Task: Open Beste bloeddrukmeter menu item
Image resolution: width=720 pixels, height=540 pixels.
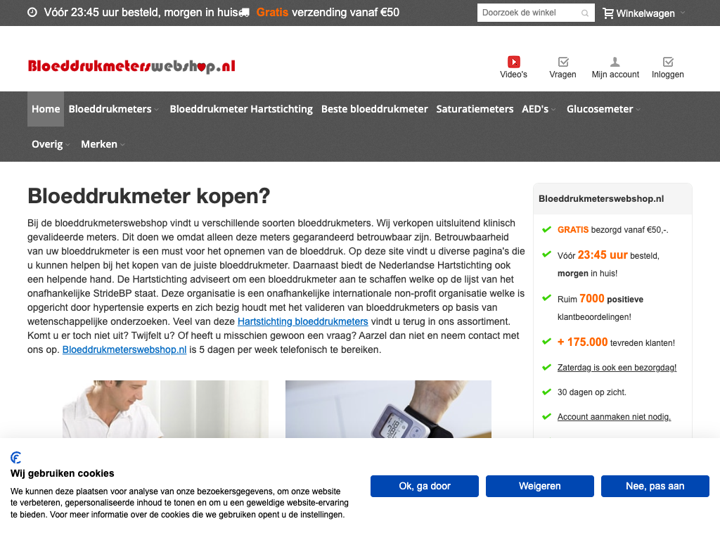Action: coord(374,109)
